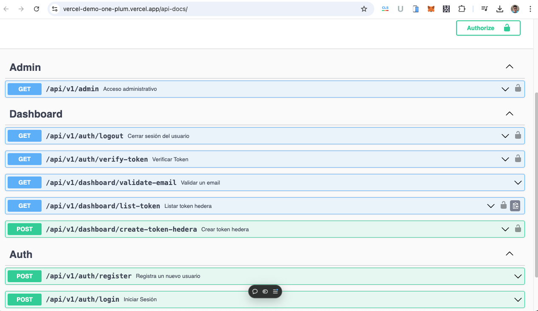Expand the auth/register chevron
This screenshot has height=311, width=538.
pos(518,276)
